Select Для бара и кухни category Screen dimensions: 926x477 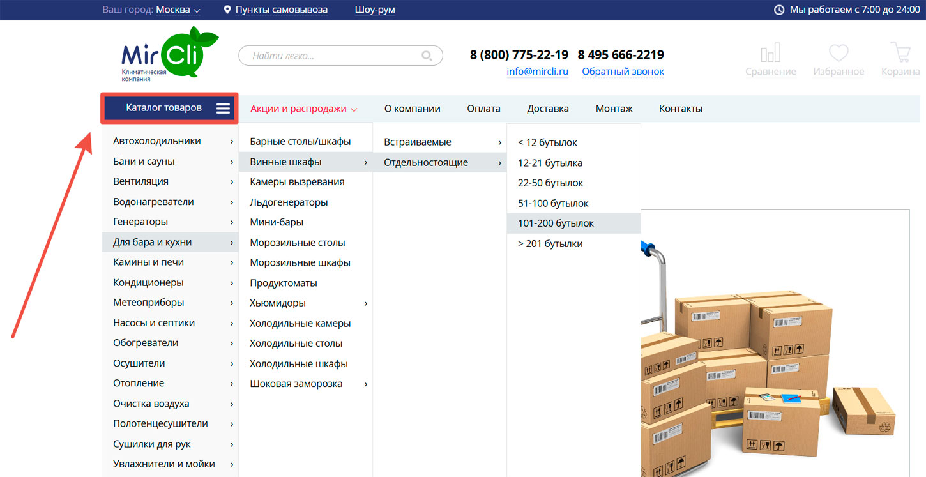(170, 242)
